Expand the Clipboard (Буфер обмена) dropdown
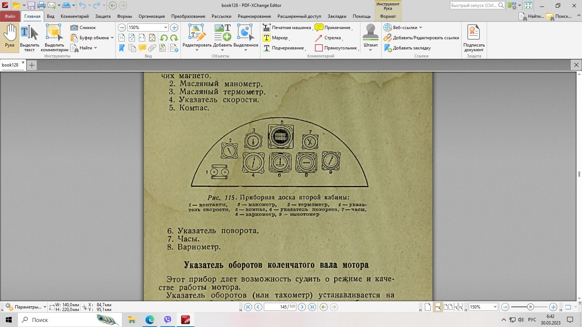The width and height of the screenshot is (582, 327). coord(112,38)
